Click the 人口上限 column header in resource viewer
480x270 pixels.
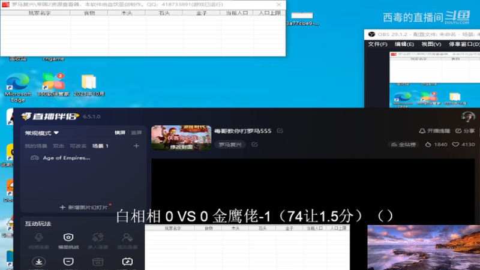click(x=269, y=13)
